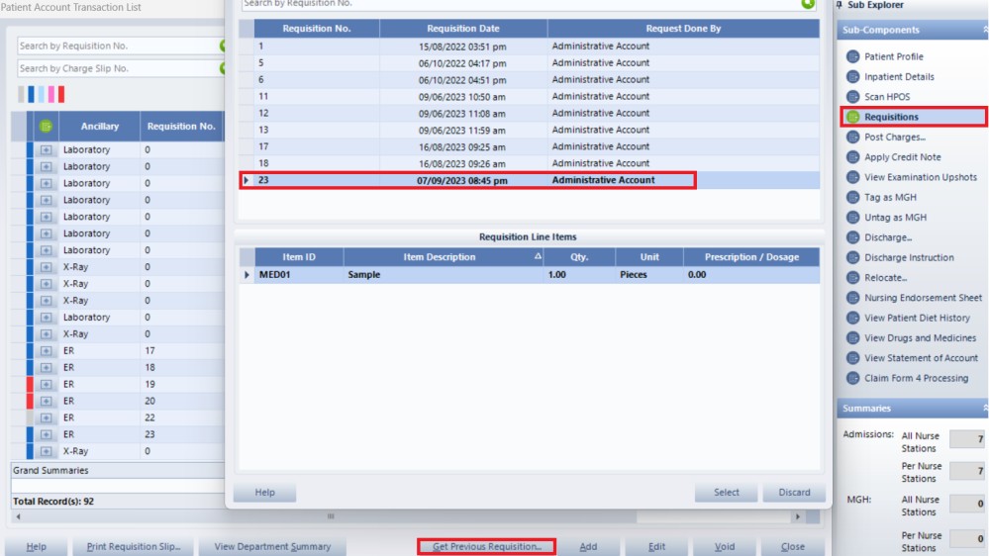Open the Apply Credit Note icon

pyautogui.click(x=852, y=157)
